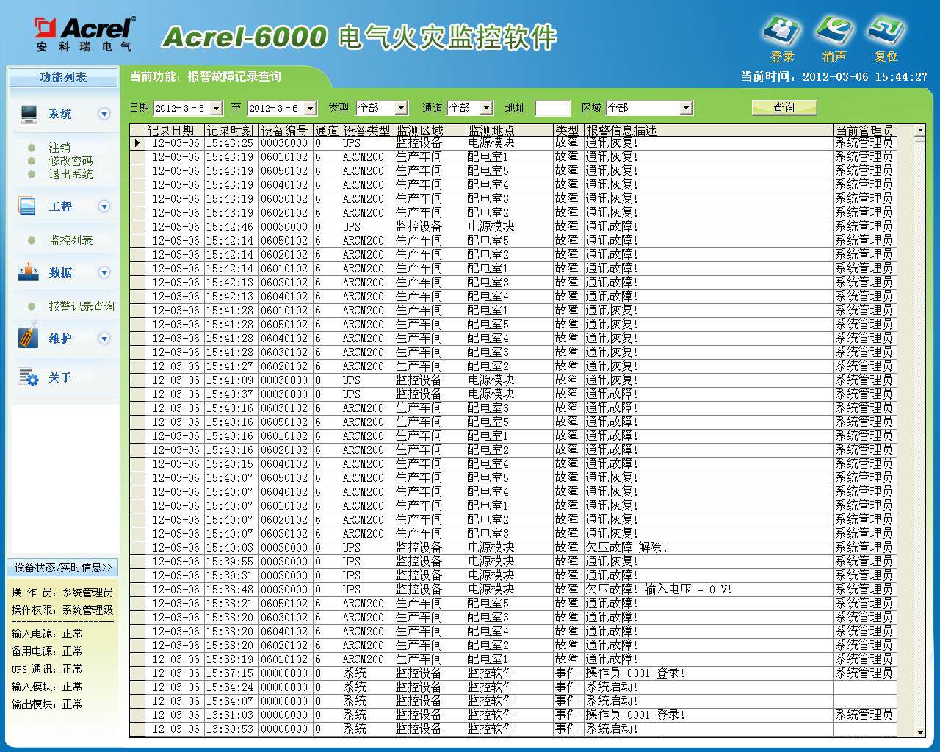Select the time cell 13:30:53
The width and height of the screenshot is (940, 752).
[x=231, y=729]
